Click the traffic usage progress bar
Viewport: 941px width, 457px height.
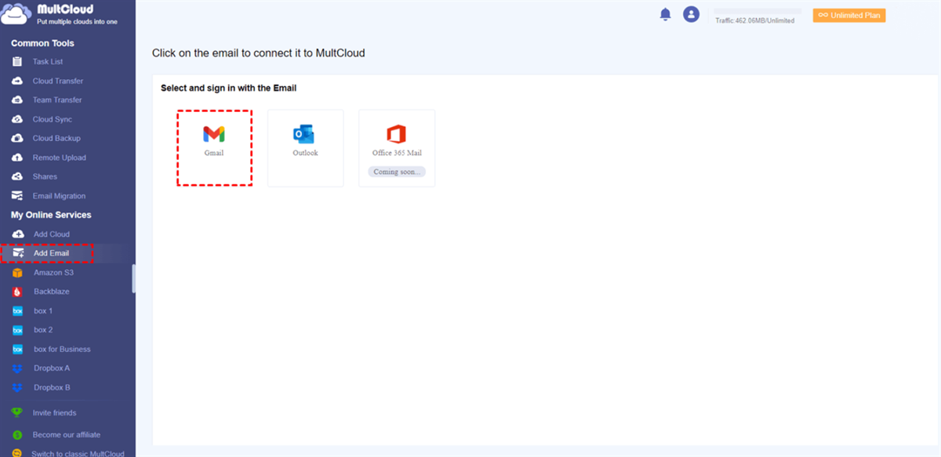pyautogui.click(x=758, y=11)
